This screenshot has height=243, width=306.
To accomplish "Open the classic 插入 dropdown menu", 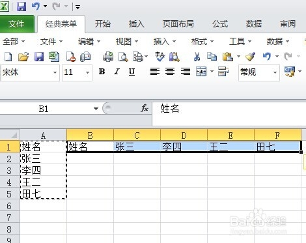I will click(165, 41).
